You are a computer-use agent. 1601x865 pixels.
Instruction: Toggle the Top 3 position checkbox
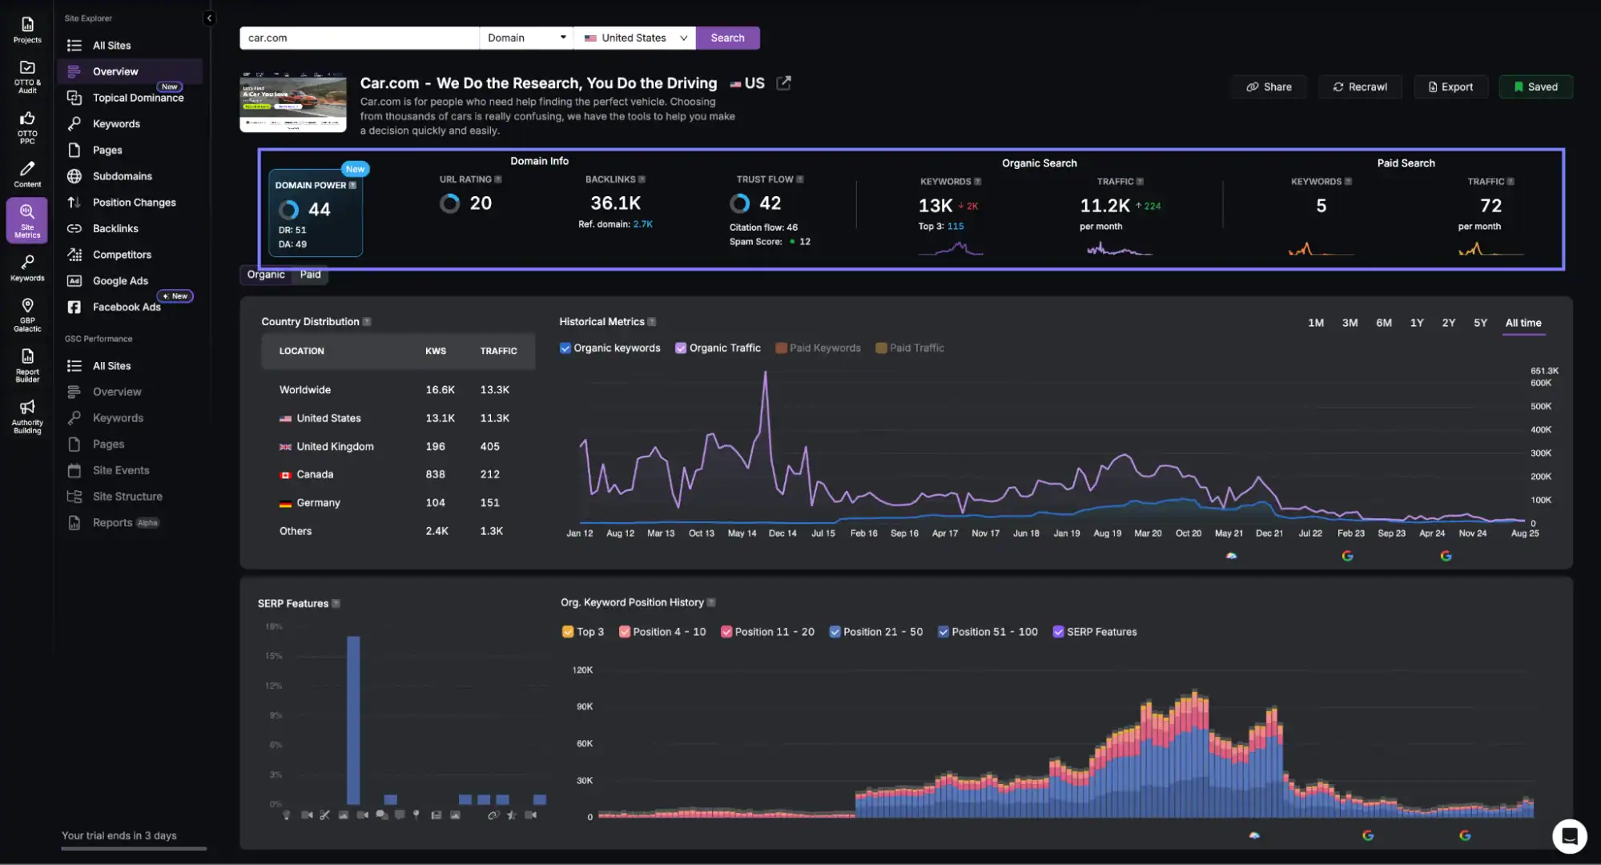pos(568,632)
